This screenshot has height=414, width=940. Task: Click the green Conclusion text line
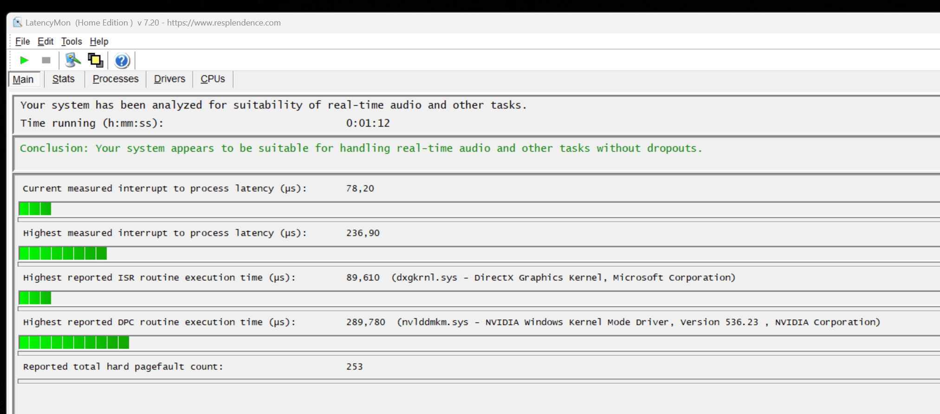tap(361, 149)
